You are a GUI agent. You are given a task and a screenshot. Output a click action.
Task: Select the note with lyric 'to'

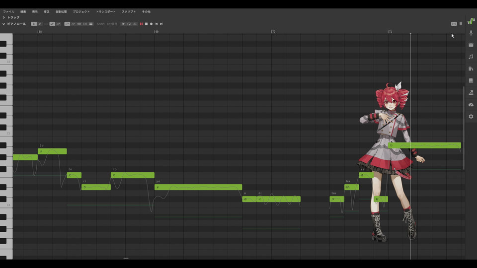74,175
